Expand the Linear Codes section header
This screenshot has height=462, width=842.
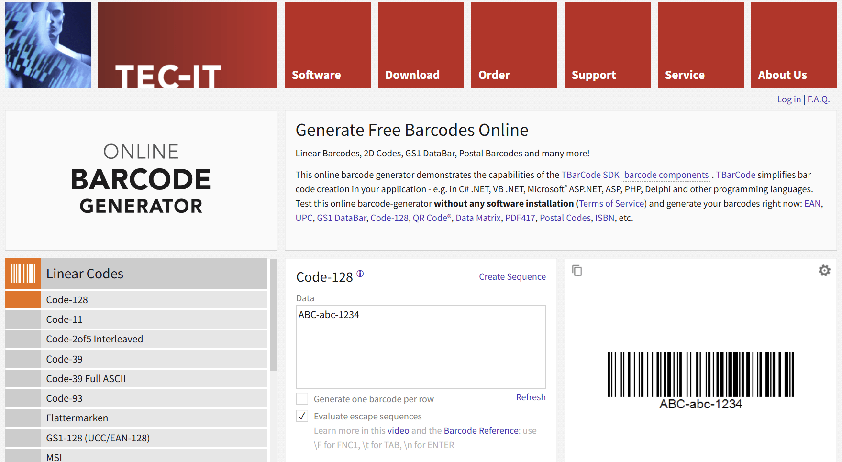pyautogui.click(x=136, y=274)
